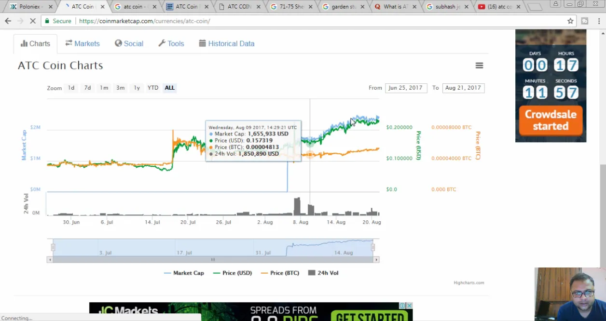
Task: Switch to the ATC COIN document tab
Action: pyautogui.click(x=239, y=7)
